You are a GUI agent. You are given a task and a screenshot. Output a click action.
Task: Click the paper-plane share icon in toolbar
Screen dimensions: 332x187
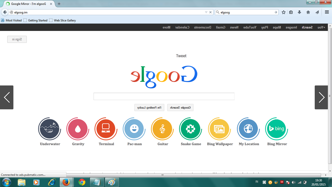[317, 12]
